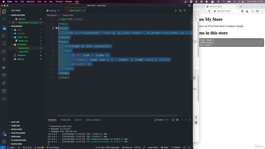Click the Run file play button
This screenshot has width=265, height=149.
pyautogui.click(x=176, y=11)
